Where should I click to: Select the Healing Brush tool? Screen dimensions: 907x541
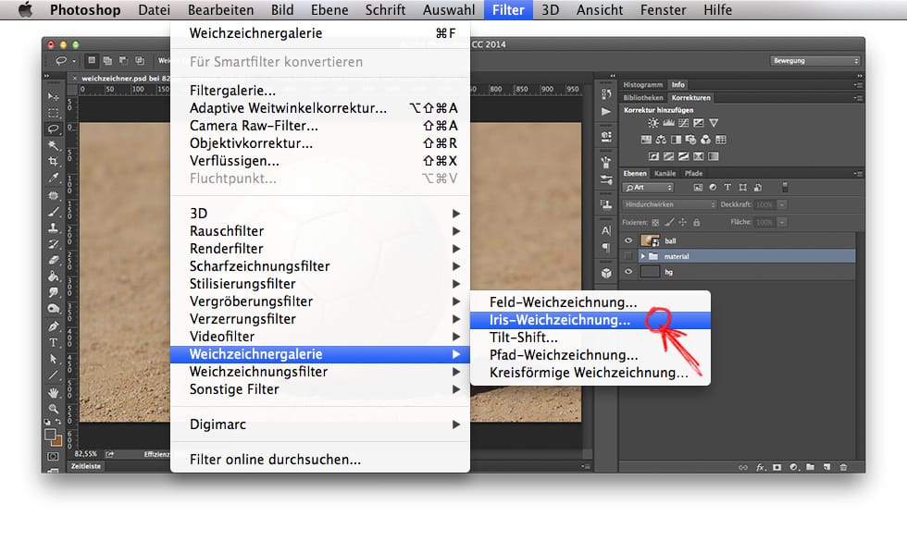[x=54, y=195]
